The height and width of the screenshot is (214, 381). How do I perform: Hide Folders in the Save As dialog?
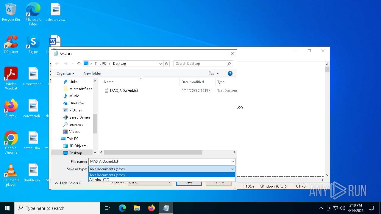[x=67, y=183]
